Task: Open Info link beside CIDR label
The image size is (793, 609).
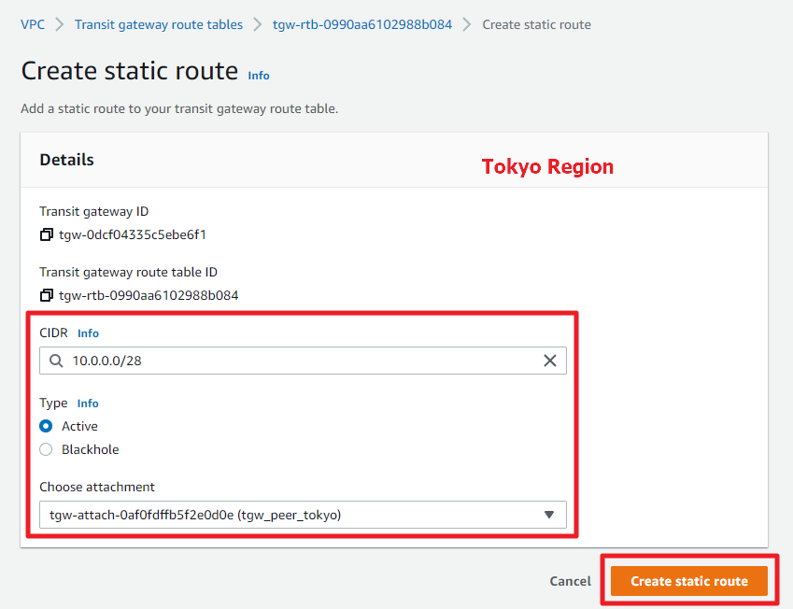Action: click(88, 333)
